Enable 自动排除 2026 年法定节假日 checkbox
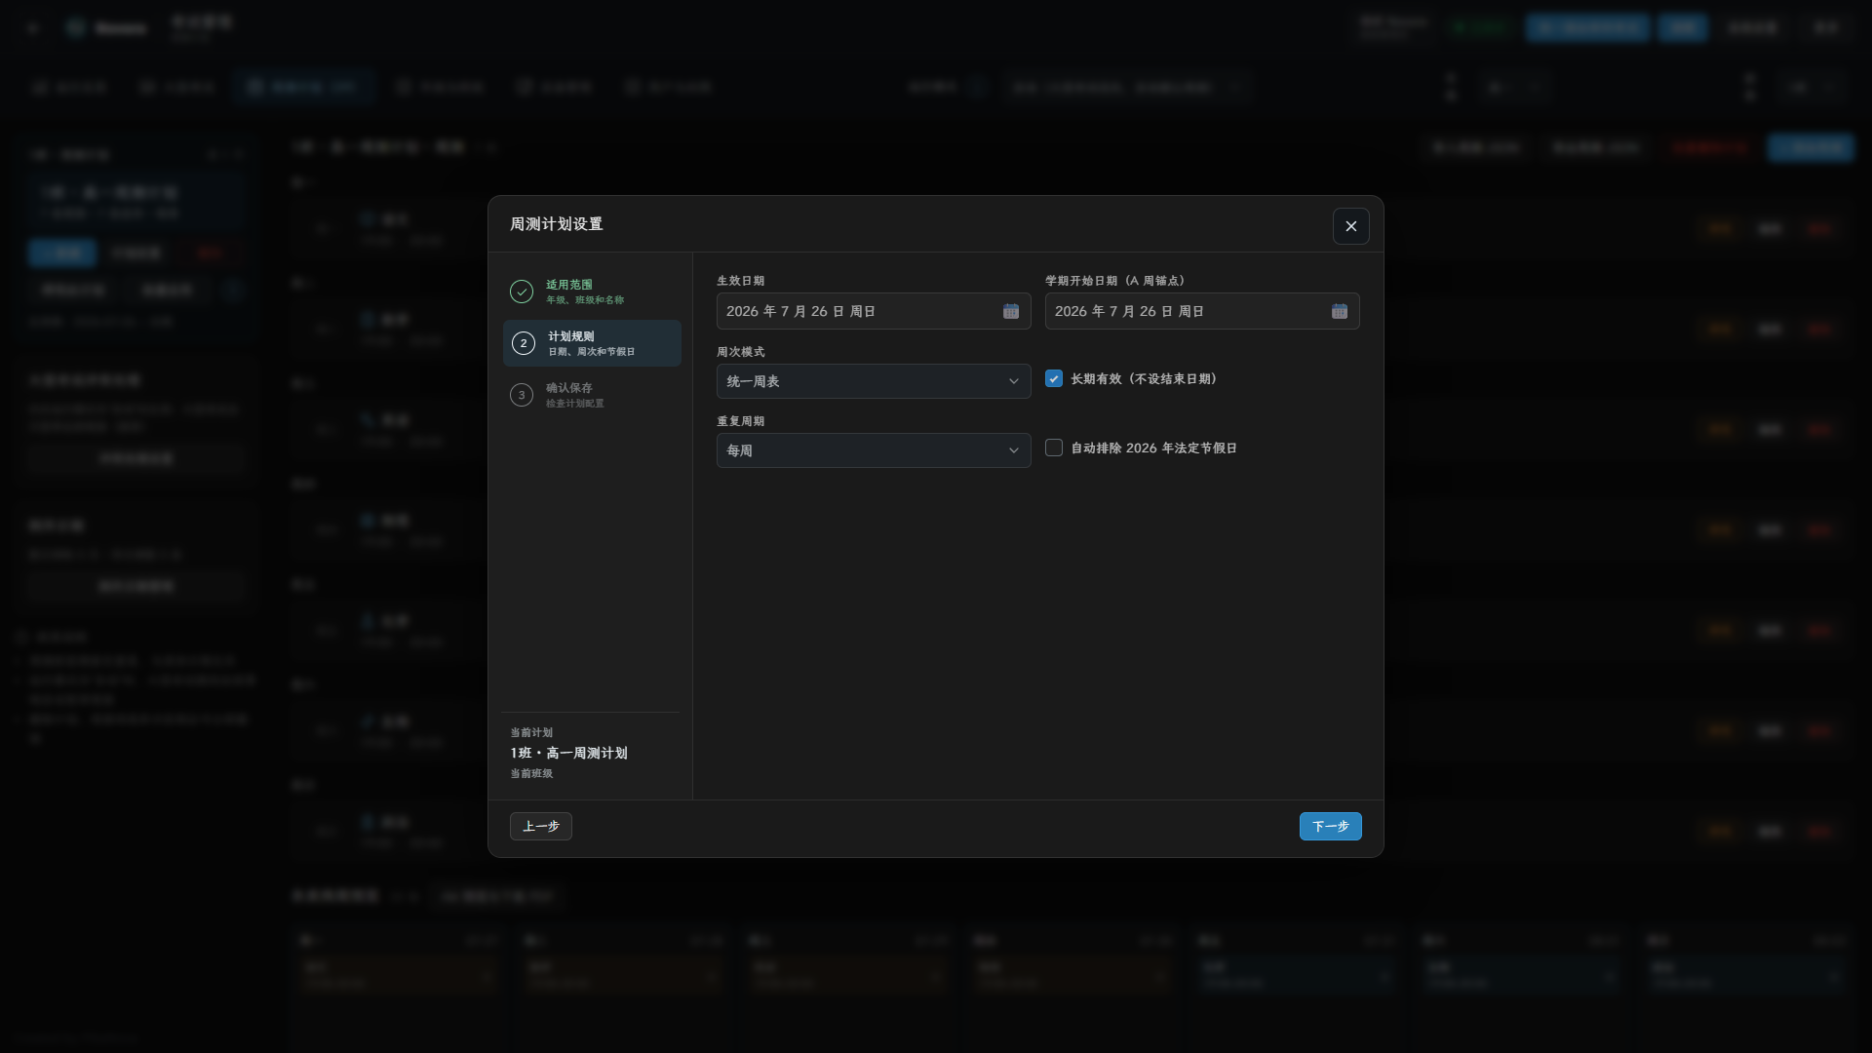 (x=1054, y=448)
